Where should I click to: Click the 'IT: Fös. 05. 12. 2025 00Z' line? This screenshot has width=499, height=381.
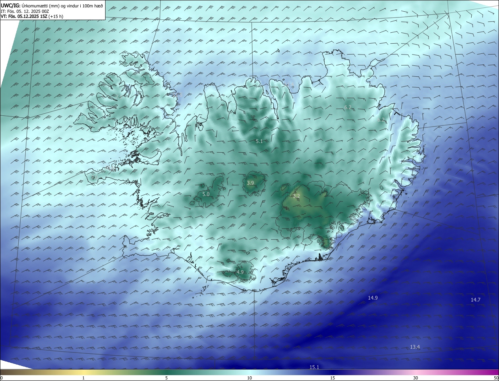coord(24,11)
